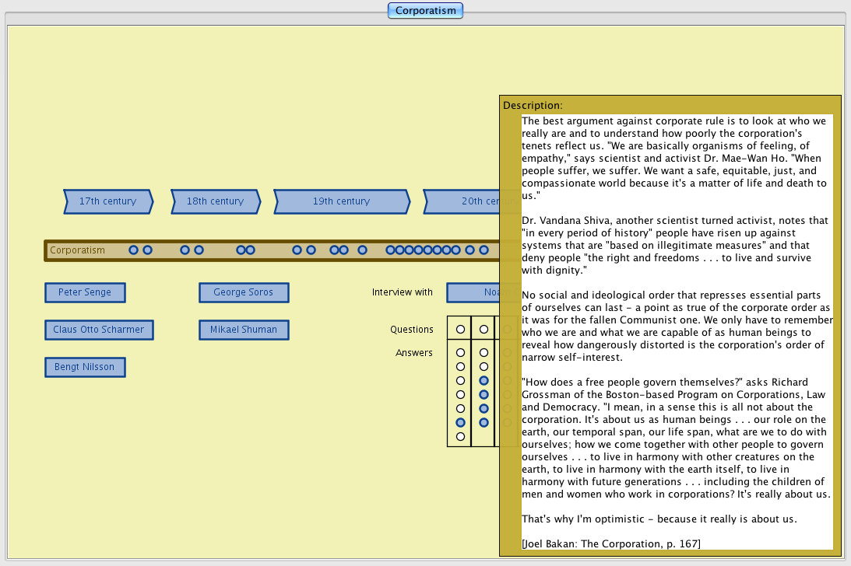
Task: Open the 20th century period
Action: [x=463, y=201]
